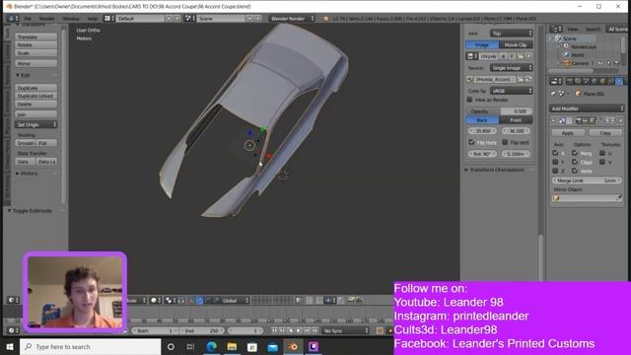Set shading to Flat

[46, 143]
